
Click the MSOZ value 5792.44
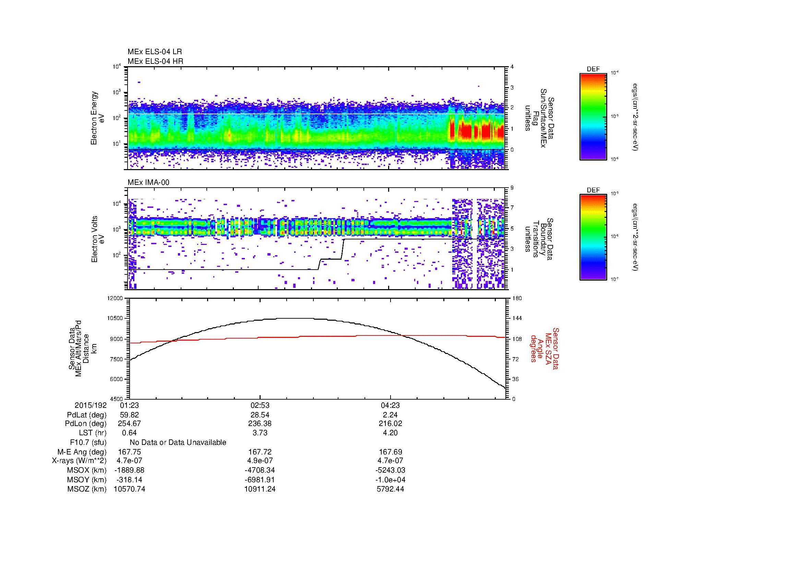(391, 489)
